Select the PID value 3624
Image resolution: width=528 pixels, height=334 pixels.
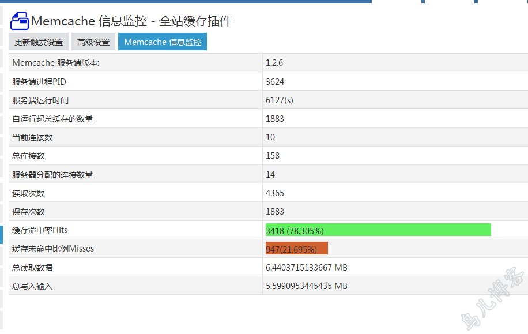coord(275,82)
